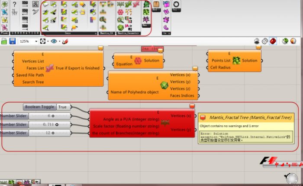Image resolution: width=303 pixels, height=186 pixels.
Task: Click the green cell radius component icon
Action: 236,61
